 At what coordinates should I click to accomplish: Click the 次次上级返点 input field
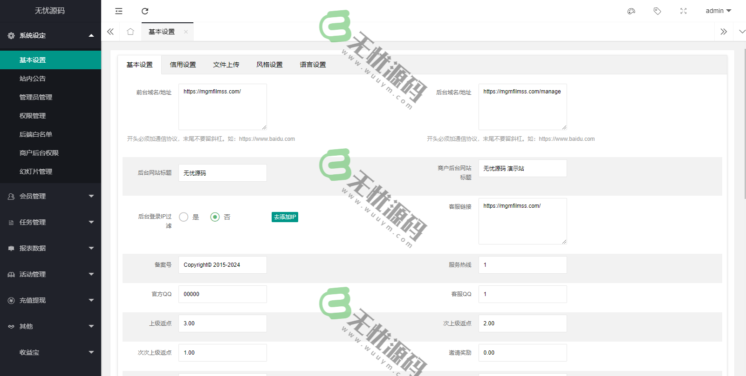[223, 353]
